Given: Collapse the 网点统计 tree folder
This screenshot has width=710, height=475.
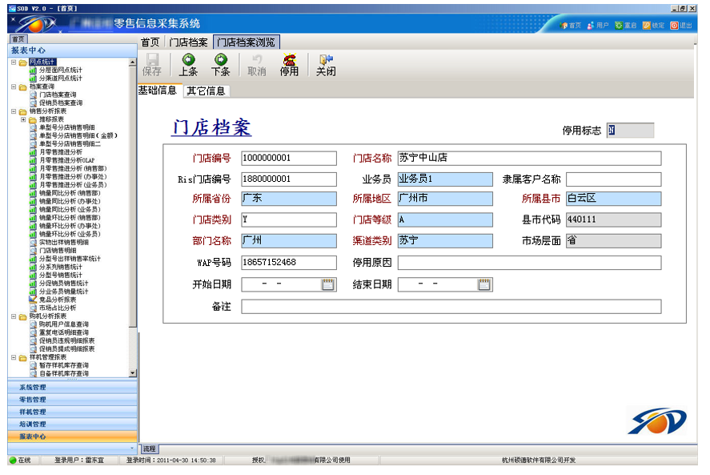Looking at the screenshot, I should point(14,62).
